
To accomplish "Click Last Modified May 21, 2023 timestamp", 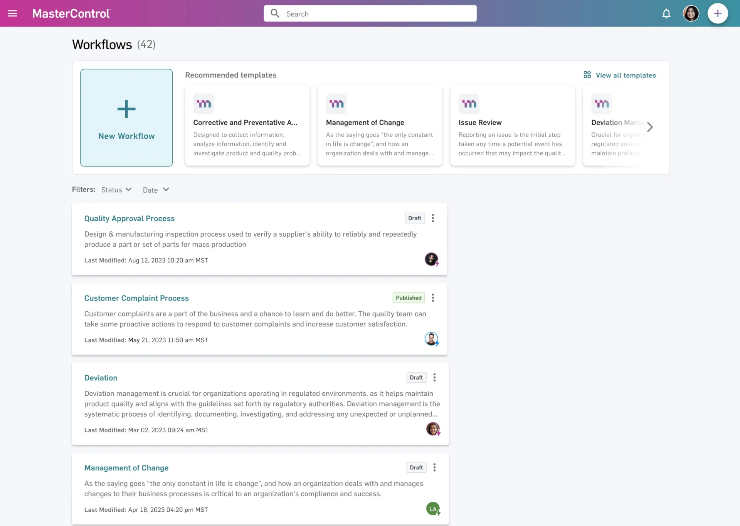I will tap(146, 340).
